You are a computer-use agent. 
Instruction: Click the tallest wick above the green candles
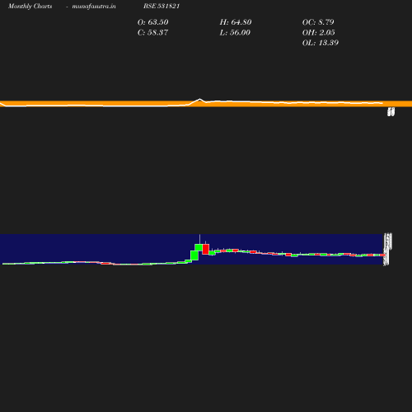click(x=199, y=239)
